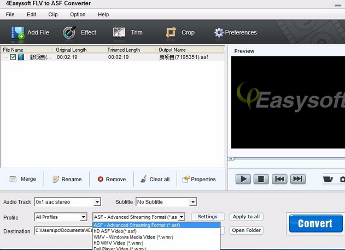The height and width of the screenshot is (250, 345).
Task: Stop the preview playback
Action: pos(261,179)
